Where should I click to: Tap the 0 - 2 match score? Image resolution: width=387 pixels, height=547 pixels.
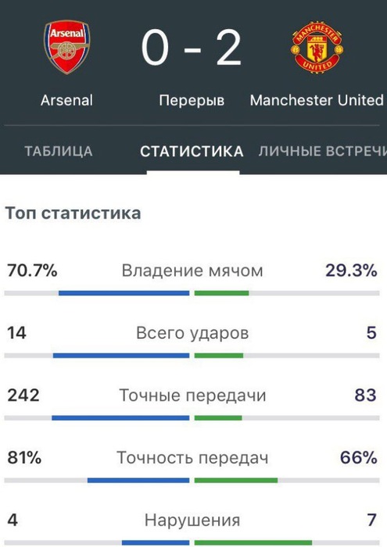[x=192, y=48]
